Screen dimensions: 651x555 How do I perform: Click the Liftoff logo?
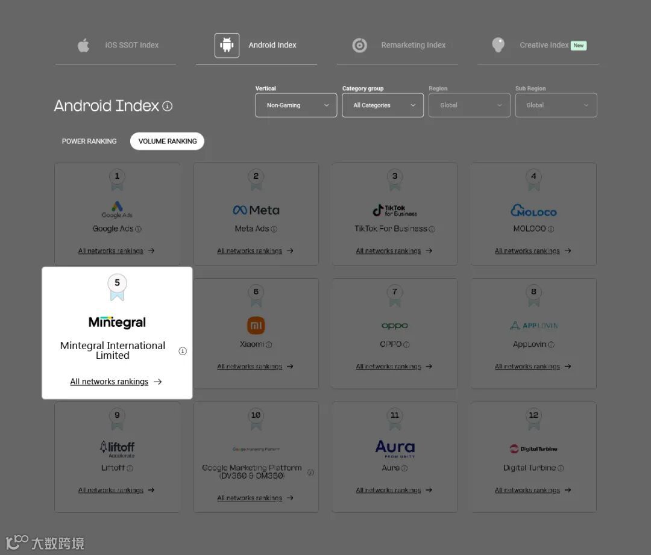point(117,449)
